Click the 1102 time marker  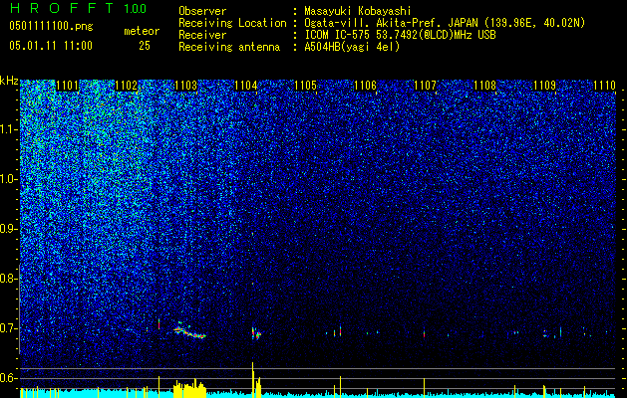point(127,86)
